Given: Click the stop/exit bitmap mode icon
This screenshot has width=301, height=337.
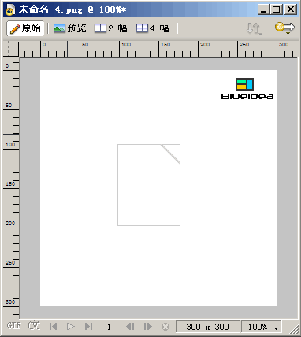Looking at the screenshot, I should point(165,327).
